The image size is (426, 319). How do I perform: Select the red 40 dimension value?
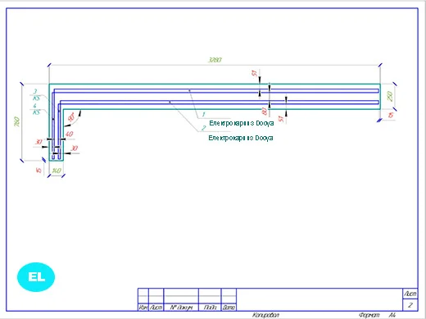[x=69, y=134]
